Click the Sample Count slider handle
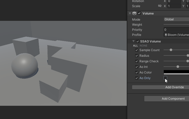189x119 pixels. tap(171, 50)
